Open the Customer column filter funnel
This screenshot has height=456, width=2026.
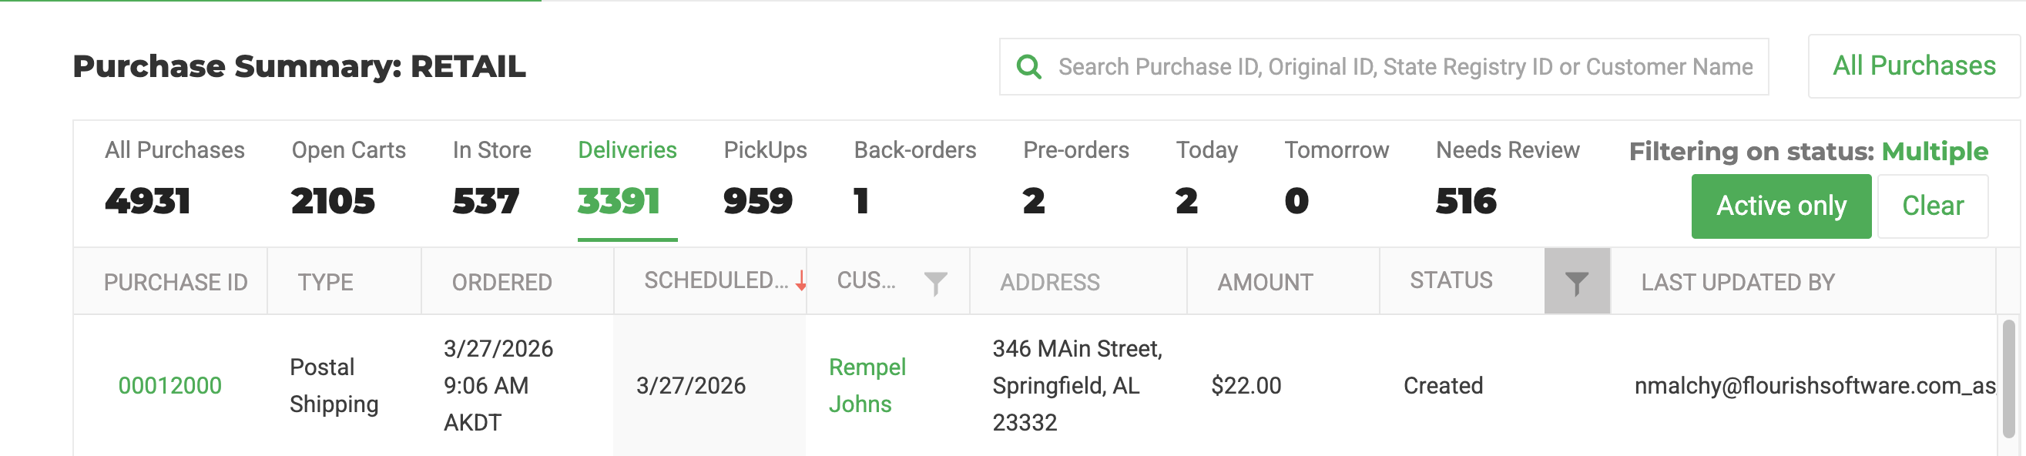[x=936, y=280]
